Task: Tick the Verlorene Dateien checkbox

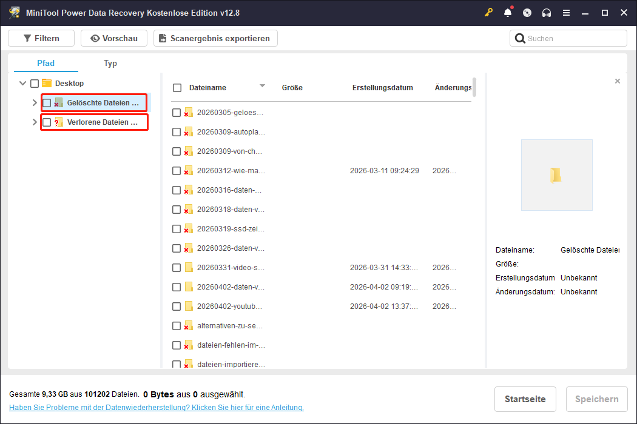Action: (47, 122)
